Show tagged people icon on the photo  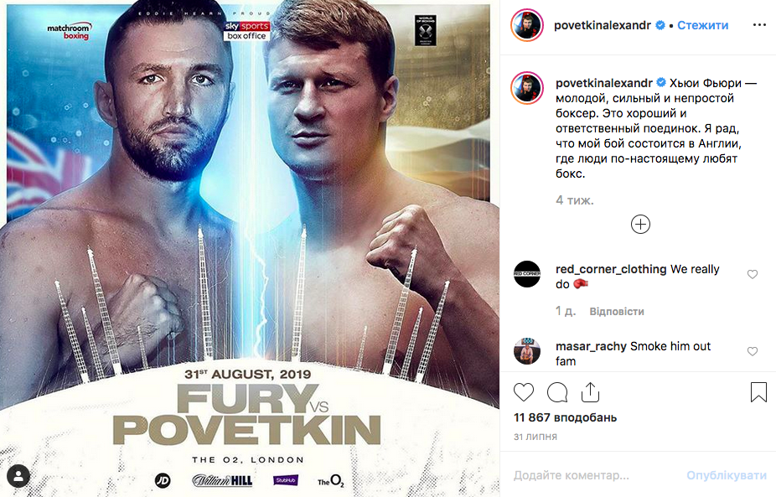(18, 476)
